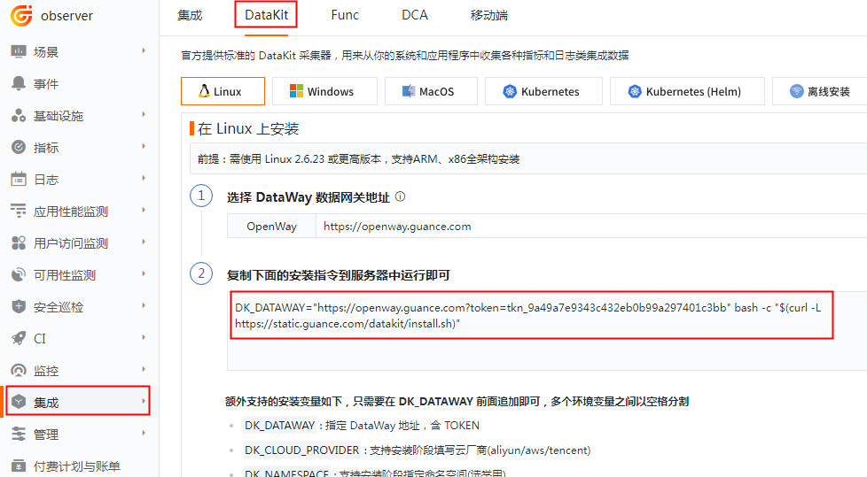Click the 在 Linux 上安装 heading
867x477 pixels.
tap(248, 128)
